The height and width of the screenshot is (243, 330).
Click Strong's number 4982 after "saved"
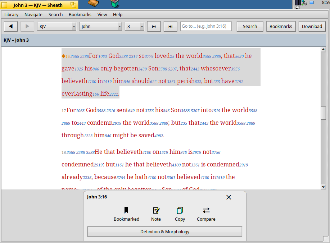coord(159,136)
